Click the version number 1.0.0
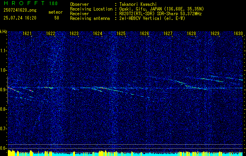 pyautogui.click(x=53, y=4)
